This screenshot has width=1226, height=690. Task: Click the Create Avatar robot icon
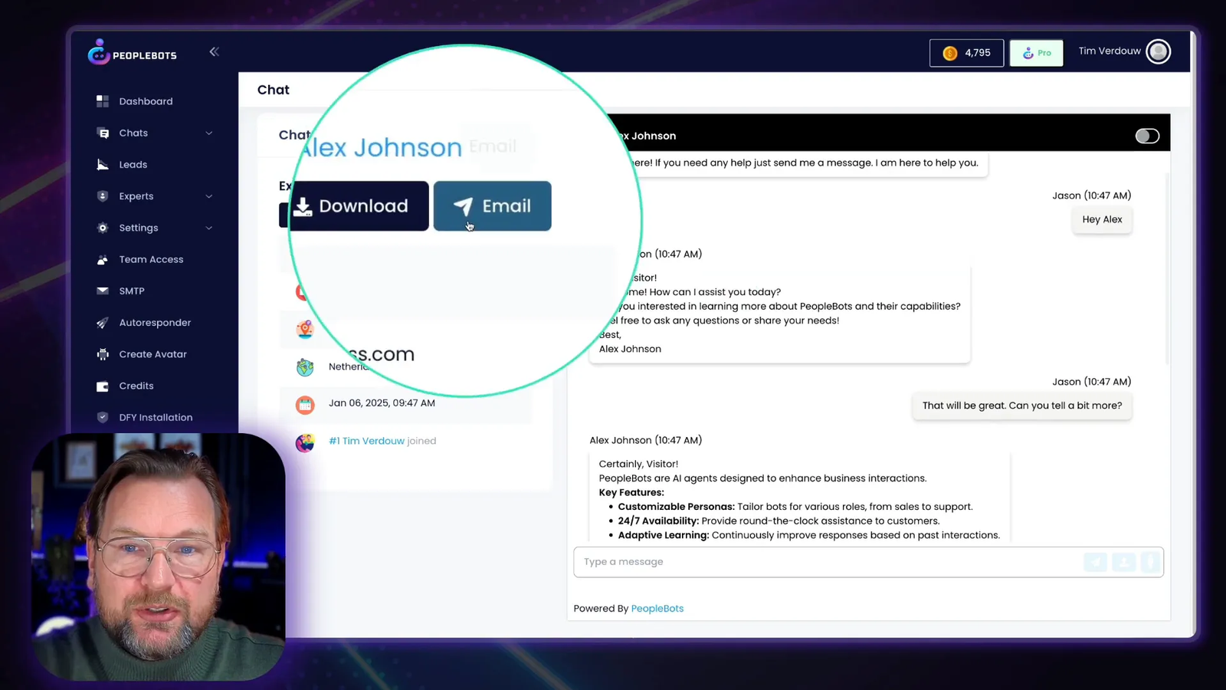[x=103, y=354]
